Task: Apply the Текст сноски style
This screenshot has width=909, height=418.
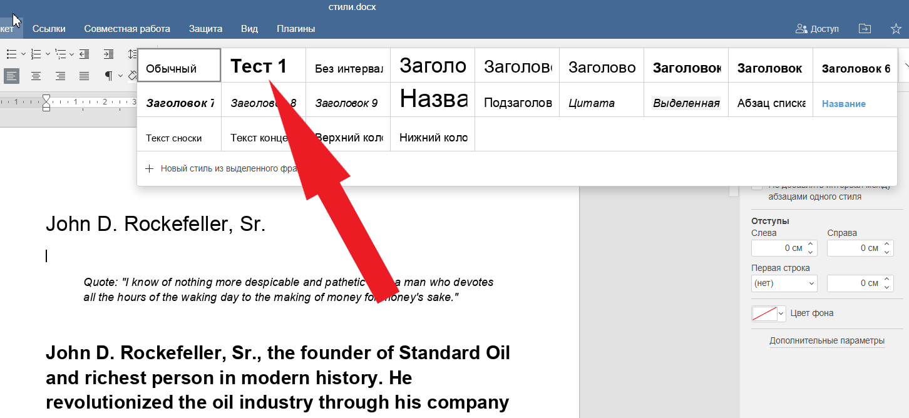Action: (x=179, y=134)
